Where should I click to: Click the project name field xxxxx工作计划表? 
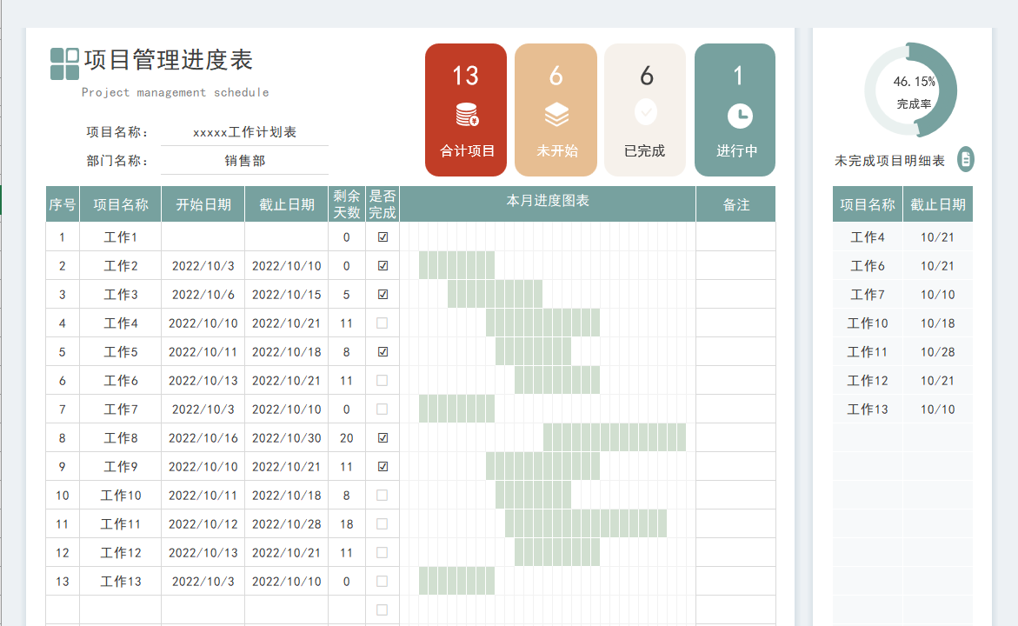pos(245,132)
